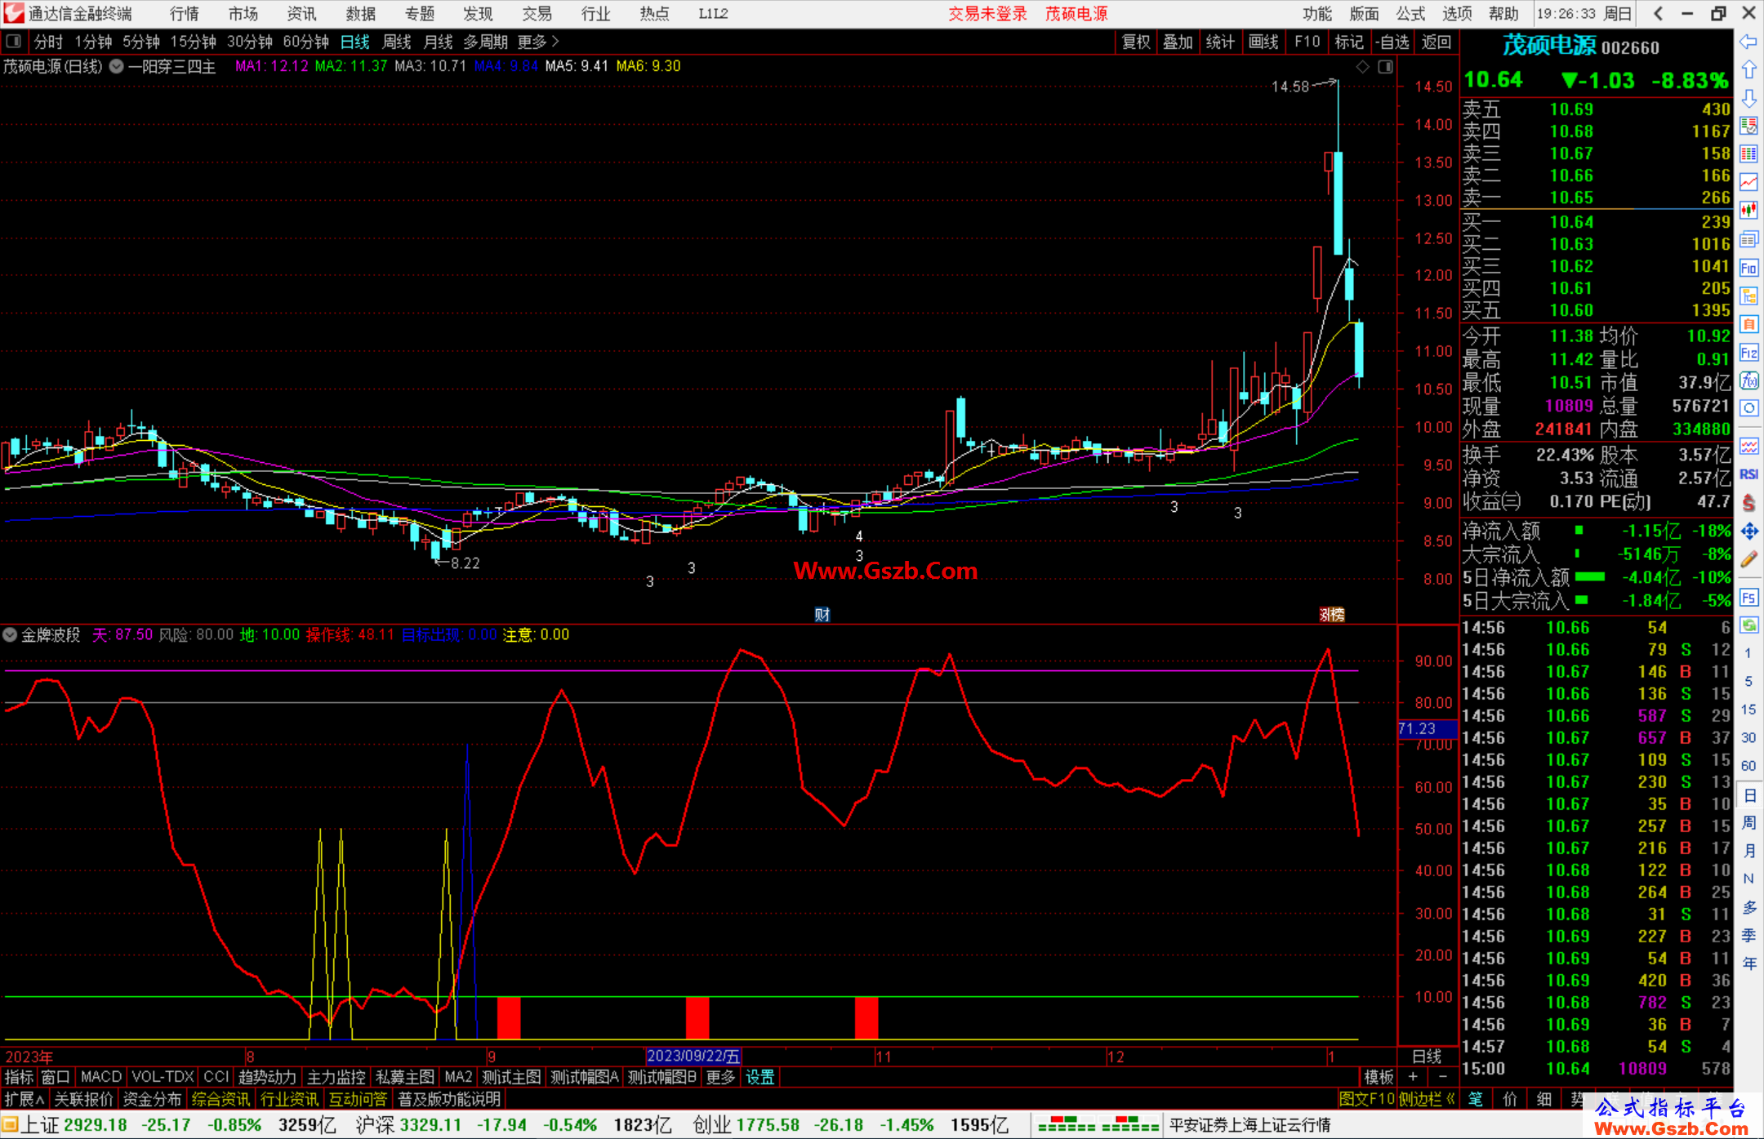Click the orange document sidebar icon
The width and height of the screenshot is (1764, 1139).
1748,324
